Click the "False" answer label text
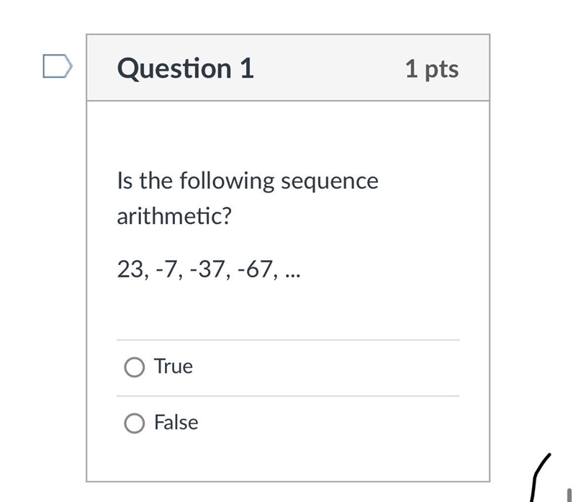Viewport: 576px width, 502px height. click(176, 422)
